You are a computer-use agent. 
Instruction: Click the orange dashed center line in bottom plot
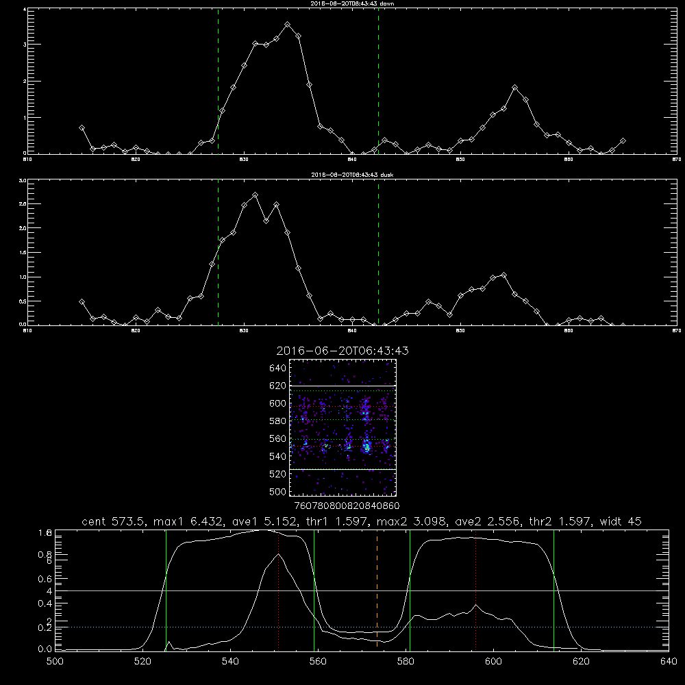tap(377, 590)
